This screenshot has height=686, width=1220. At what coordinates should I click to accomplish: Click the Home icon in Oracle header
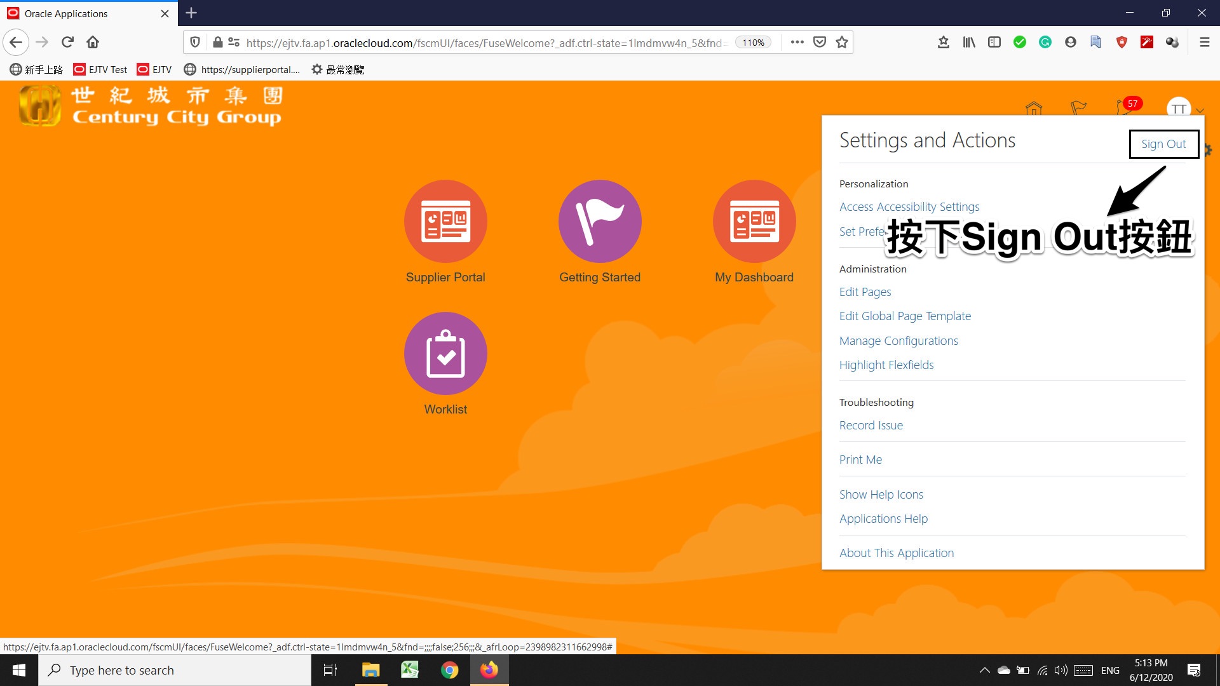click(1034, 108)
